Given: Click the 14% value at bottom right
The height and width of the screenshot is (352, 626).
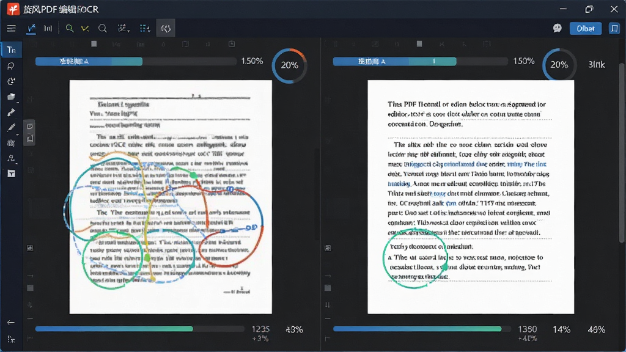Looking at the screenshot, I should 561,329.
